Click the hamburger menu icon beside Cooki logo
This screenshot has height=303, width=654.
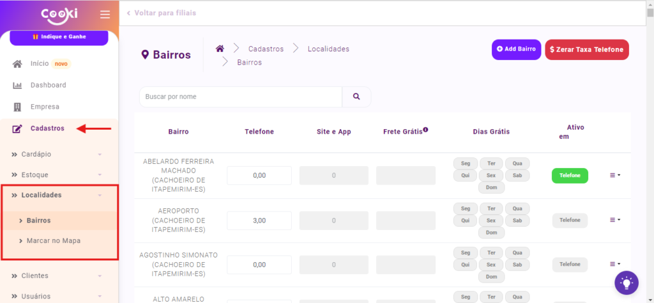[x=105, y=14]
